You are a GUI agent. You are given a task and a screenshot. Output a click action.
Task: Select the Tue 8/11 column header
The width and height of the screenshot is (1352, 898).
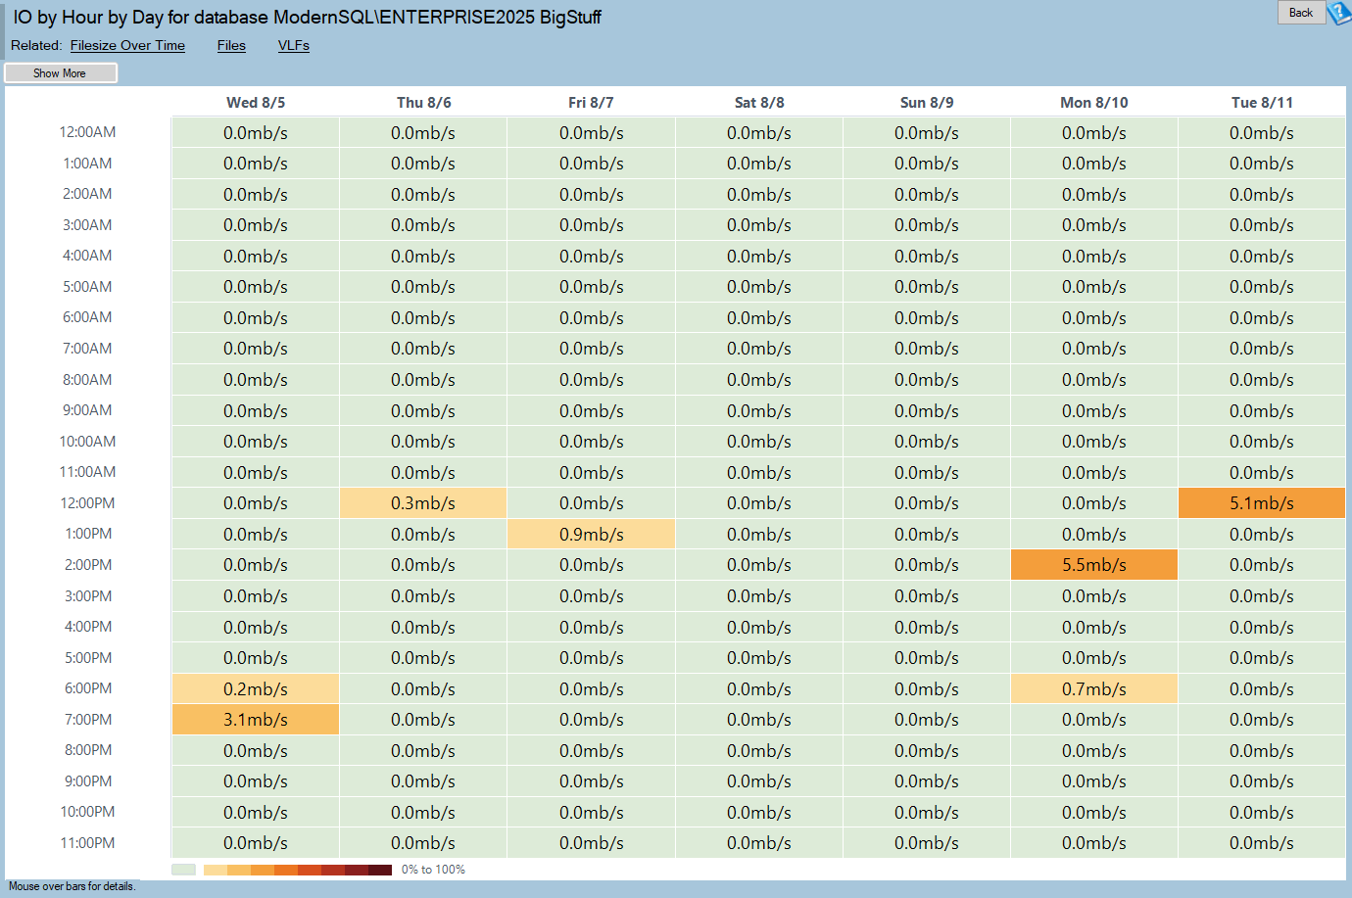(1262, 102)
